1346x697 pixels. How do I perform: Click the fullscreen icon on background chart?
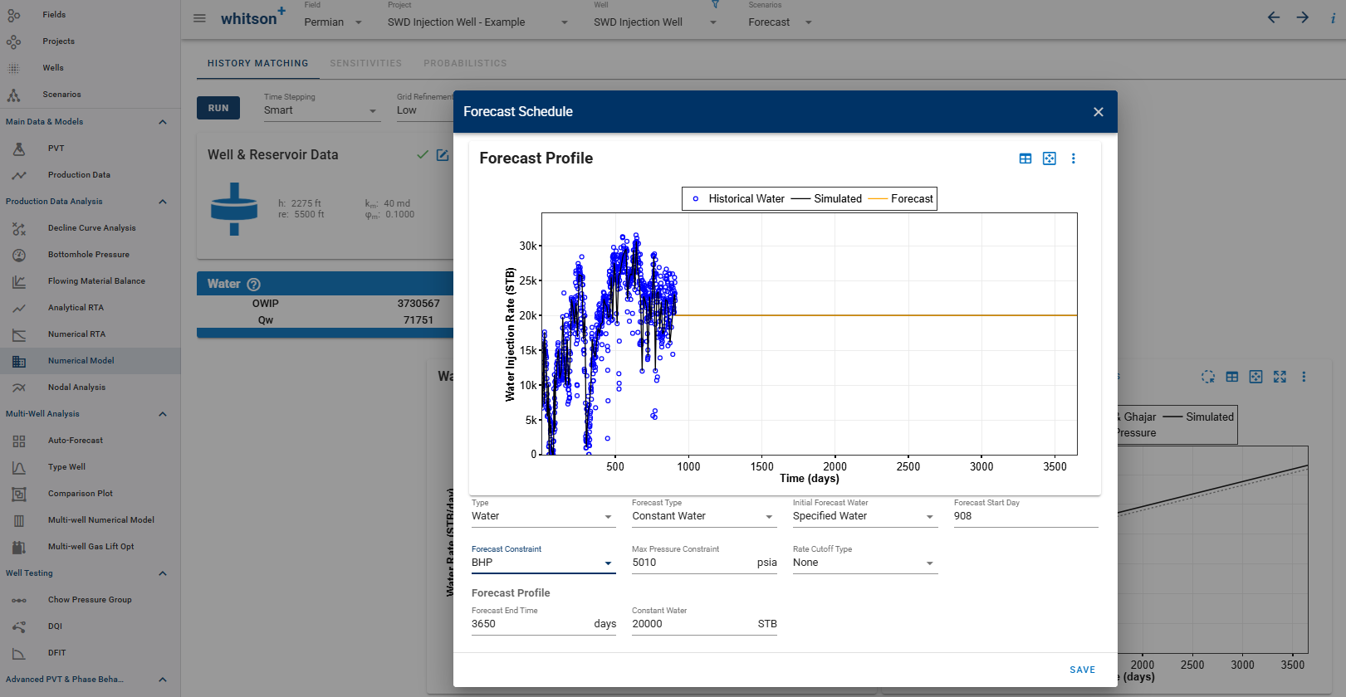[1280, 377]
